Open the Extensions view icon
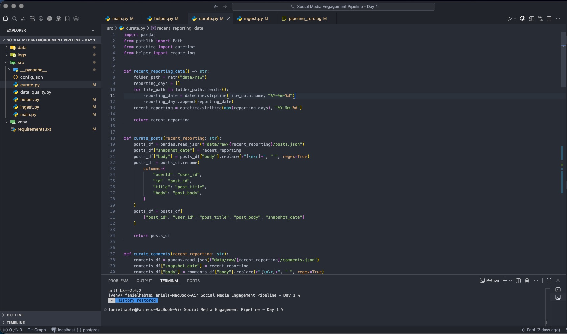The image size is (567, 334). [x=32, y=19]
